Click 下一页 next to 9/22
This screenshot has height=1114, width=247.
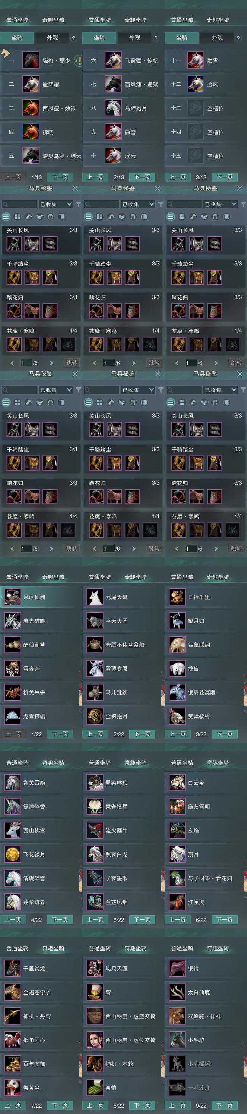pos(224,1105)
